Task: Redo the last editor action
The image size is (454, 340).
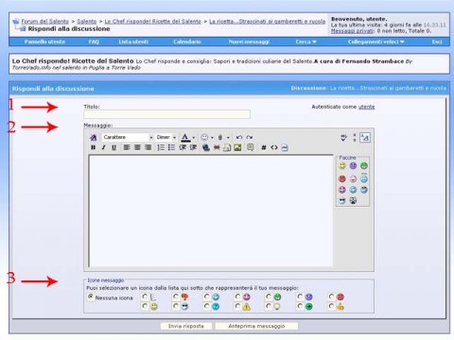Action: point(250,137)
